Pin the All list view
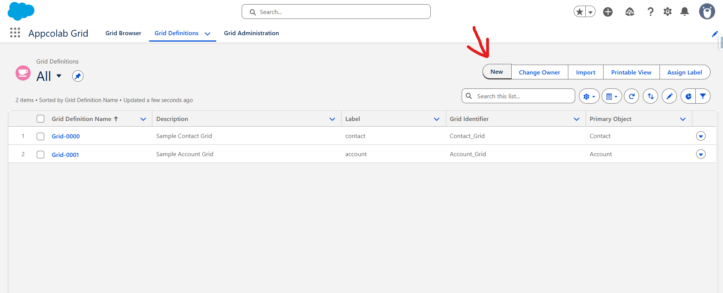 click(x=78, y=76)
